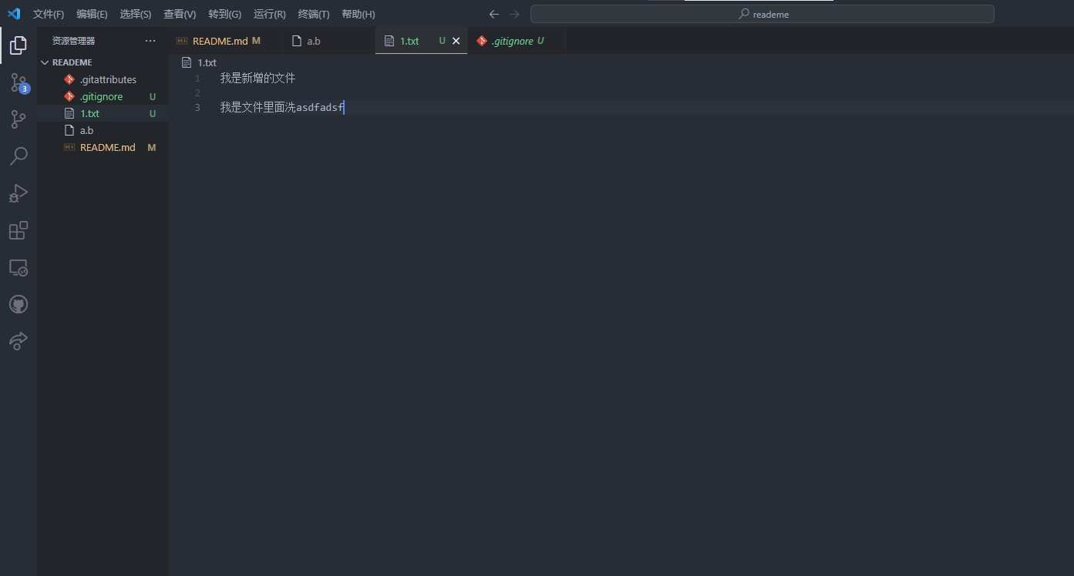Open the Run and Debug view
The image size is (1074, 576).
(x=19, y=193)
